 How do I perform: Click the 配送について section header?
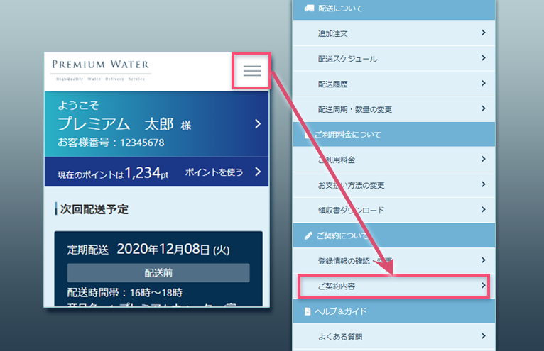coord(394,9)
